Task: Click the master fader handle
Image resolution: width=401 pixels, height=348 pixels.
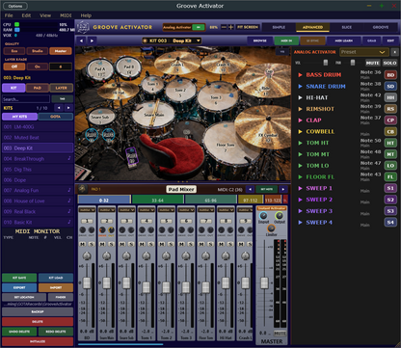Action: point(264,282)
